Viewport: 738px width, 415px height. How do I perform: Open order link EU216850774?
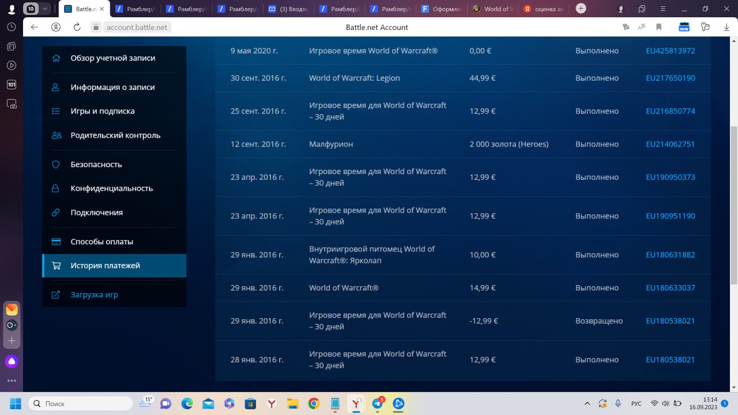coord(670,111)
